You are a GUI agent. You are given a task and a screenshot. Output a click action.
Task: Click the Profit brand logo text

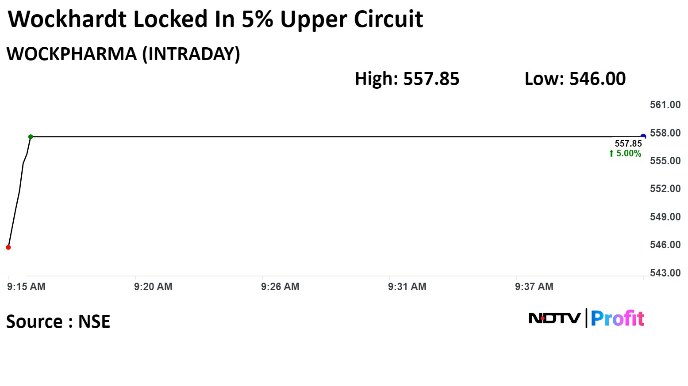[x=617, y=318]
